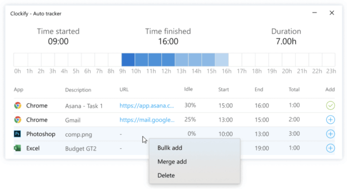Click the URL column header
This screenshot has height=189, width=347.
click(124, 90)
